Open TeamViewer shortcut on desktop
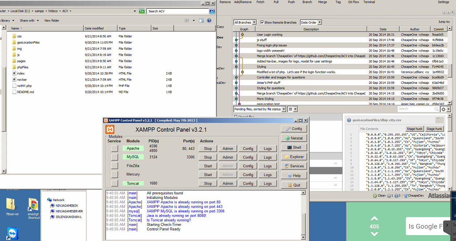Viewport: 456px width, 241px height. coord(13,234)
